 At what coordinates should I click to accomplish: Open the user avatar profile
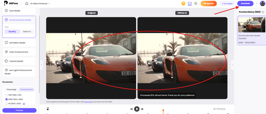(x=263, y=3)
